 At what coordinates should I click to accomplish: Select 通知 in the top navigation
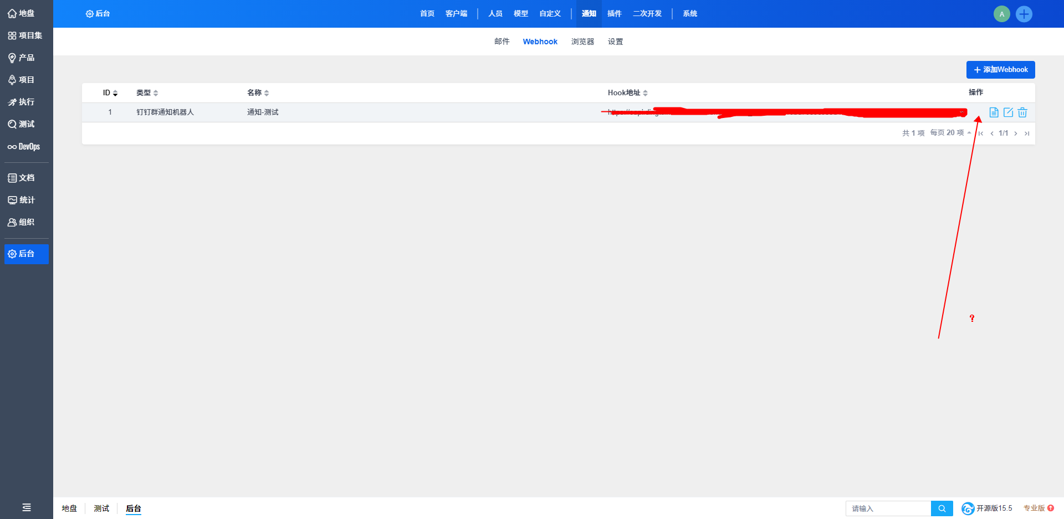pyautogui.click(x=589, y=14)
